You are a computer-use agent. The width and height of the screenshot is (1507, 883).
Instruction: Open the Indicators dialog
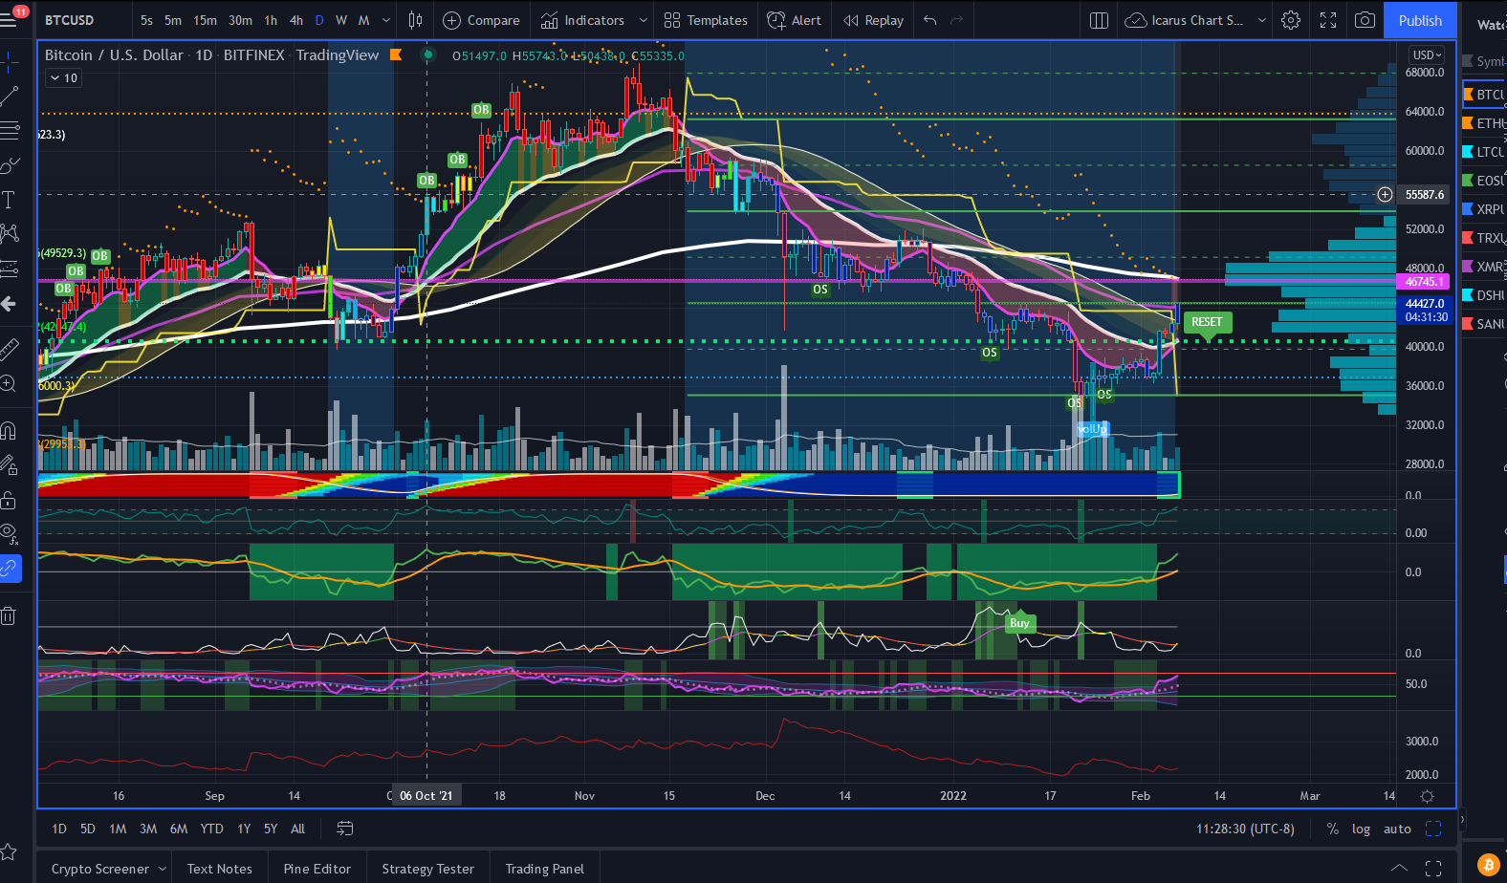582,20
